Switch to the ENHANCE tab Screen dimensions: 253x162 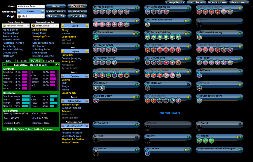click(49, 61)
